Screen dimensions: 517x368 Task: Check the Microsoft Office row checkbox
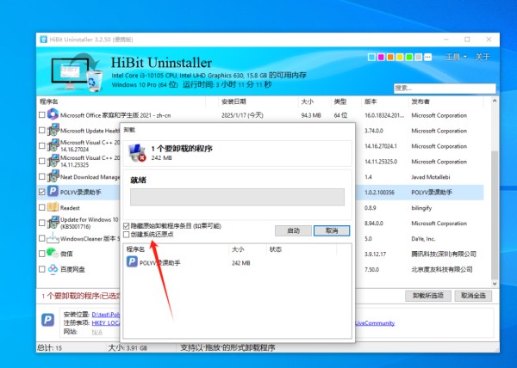click(x=42, y=114)
